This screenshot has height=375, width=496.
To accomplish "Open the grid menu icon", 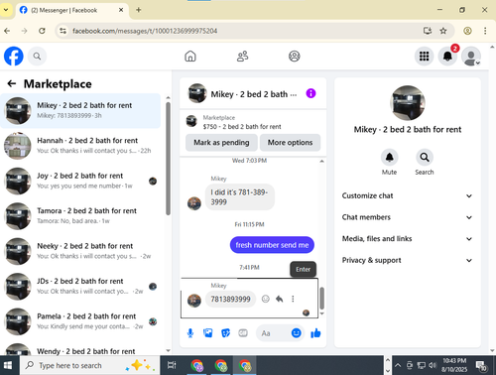I will pyautogui.click(x=424, y=57).
